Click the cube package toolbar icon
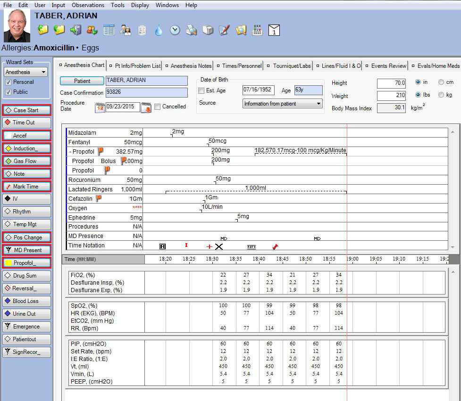Image resolution: width=461 pixels, height=401 pixels. [x=208, y=30]
